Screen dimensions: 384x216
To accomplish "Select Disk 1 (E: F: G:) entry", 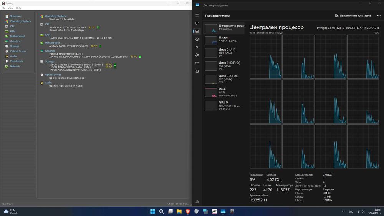I will pos(224,66).
